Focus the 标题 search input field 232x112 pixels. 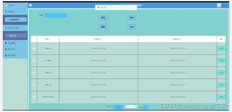[56, 15]
